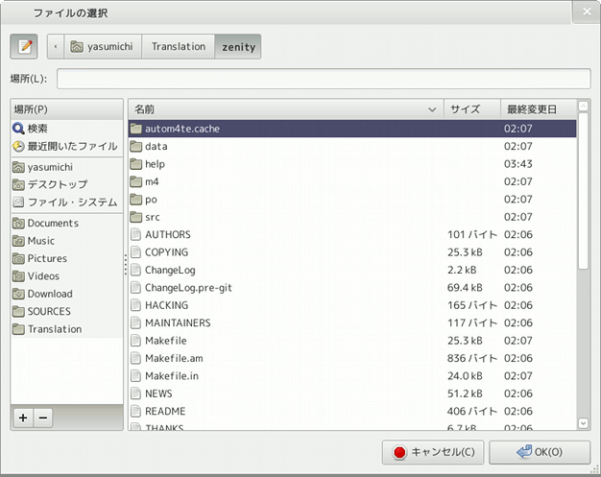This screenshot has width=601, height=477.
Task: Click the name column sort arrow
Action: (432, 109)
